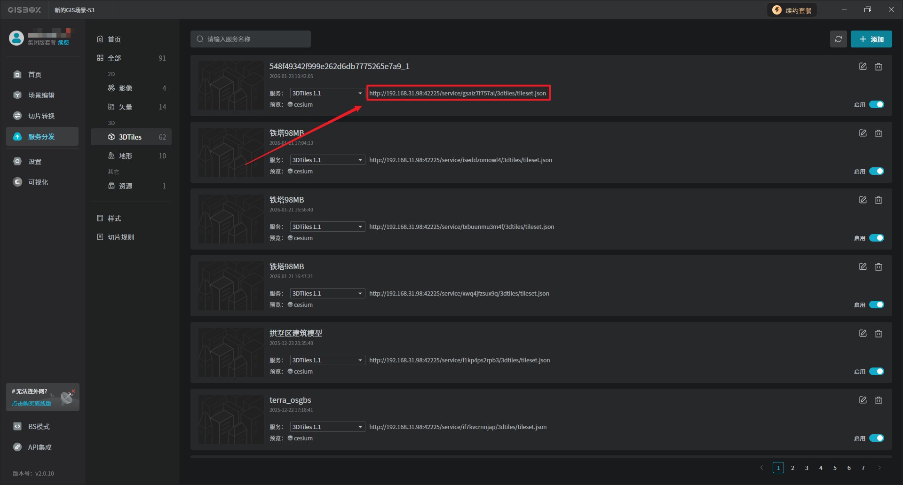Image resolution: width=903 pixels, height=485 pixels.
Task: Click the 续约套餐 renewal button
Action: click(x=792, y=10)
